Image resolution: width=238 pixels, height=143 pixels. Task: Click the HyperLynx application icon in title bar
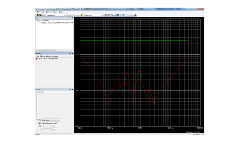click(x=36, y=9)
